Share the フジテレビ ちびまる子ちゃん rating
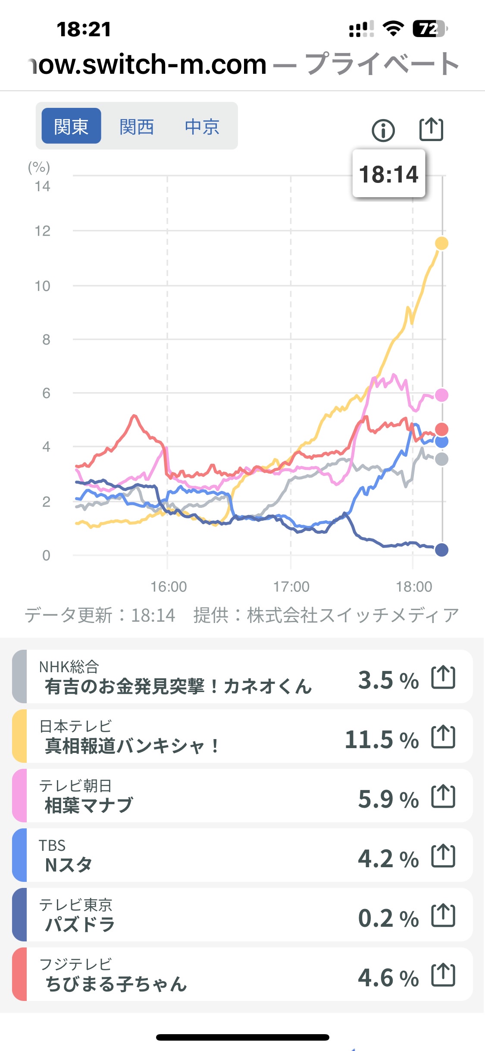The width and height of the screenshot is (485, 1051). point(443,975)
